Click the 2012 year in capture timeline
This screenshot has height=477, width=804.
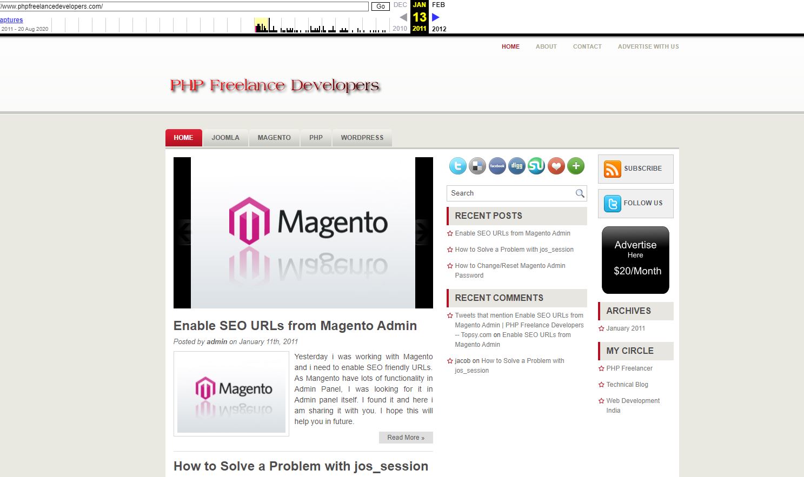pos(439,29)
